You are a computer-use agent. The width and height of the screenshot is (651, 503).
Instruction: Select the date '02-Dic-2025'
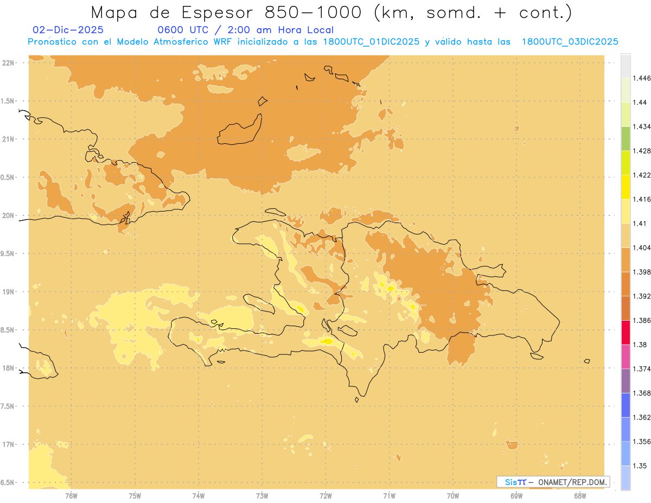pyautogui.click(x=68, y=30)
